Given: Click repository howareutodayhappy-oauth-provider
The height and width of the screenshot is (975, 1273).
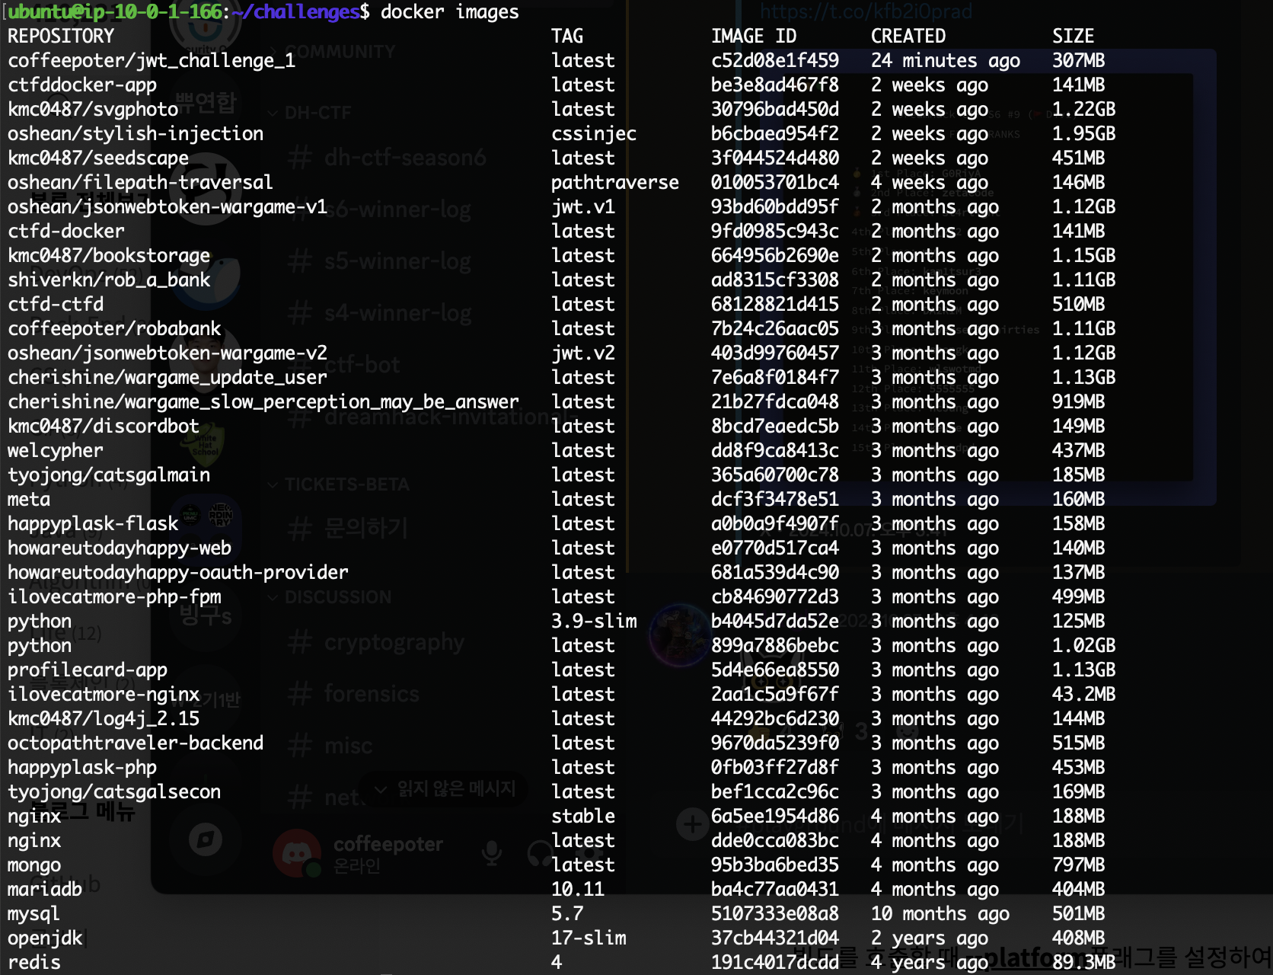Looking at the screenshot, I should pyautogui.click(x=178, y=573).
